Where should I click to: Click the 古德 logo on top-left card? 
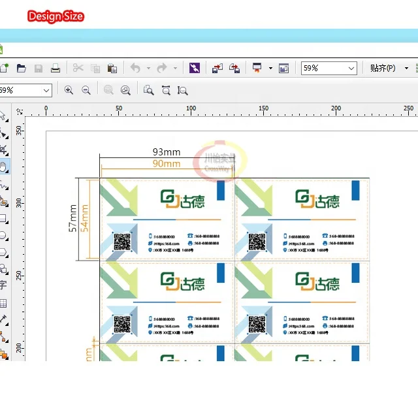click(x=183, y=199)
